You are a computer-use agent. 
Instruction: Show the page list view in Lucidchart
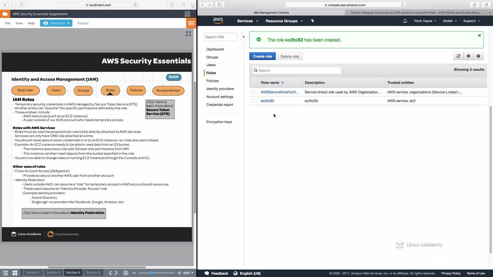point(5,273)
